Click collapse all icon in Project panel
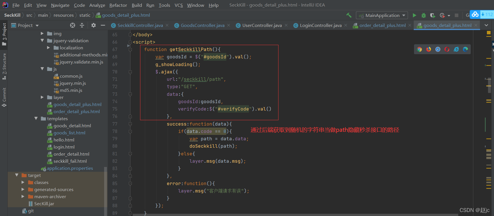 pyautogui.click(x=82, y=25)
